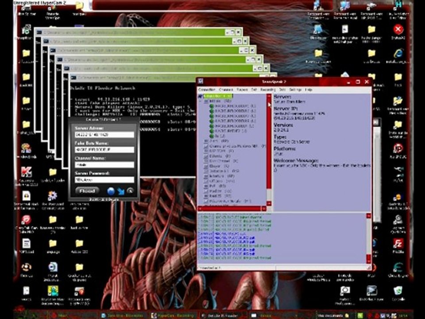Select the highlighted server root in TeamSpeak tree
The width and height of the screenshot is (425, 319).
(x=218, y=96)
